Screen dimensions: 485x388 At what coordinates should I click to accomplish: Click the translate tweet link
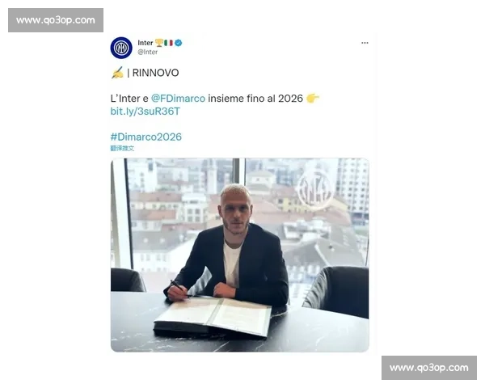click(x=123, y=148)
